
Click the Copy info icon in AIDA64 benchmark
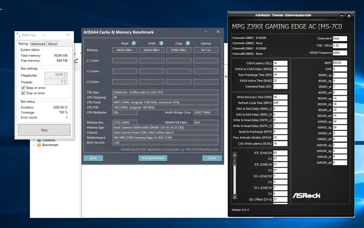[188, 43]
